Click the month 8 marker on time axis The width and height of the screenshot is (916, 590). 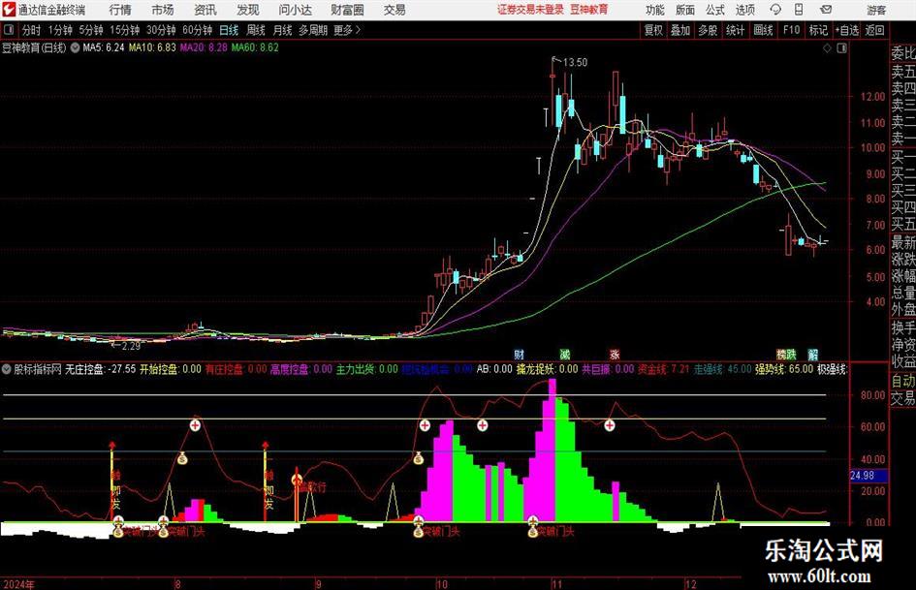[177, 583]
